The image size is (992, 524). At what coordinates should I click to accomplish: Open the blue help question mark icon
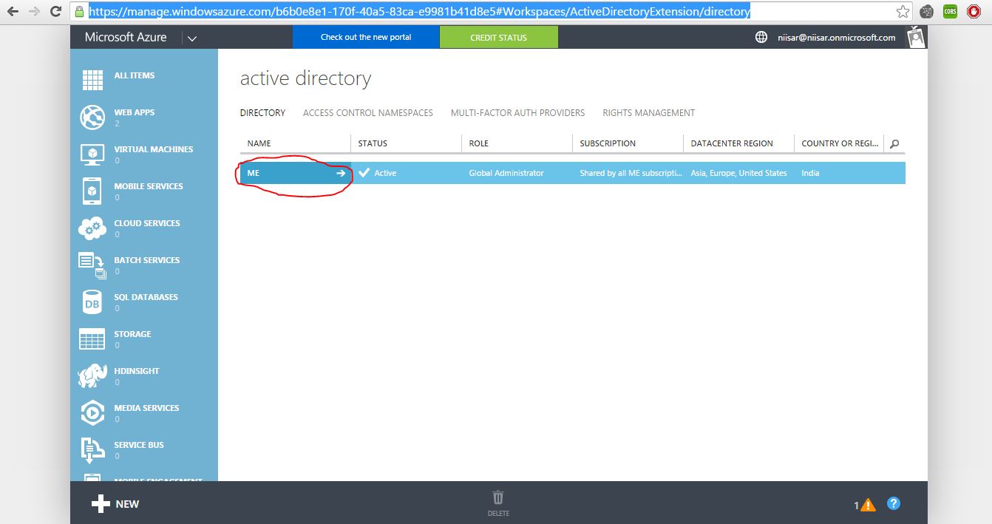894,504
